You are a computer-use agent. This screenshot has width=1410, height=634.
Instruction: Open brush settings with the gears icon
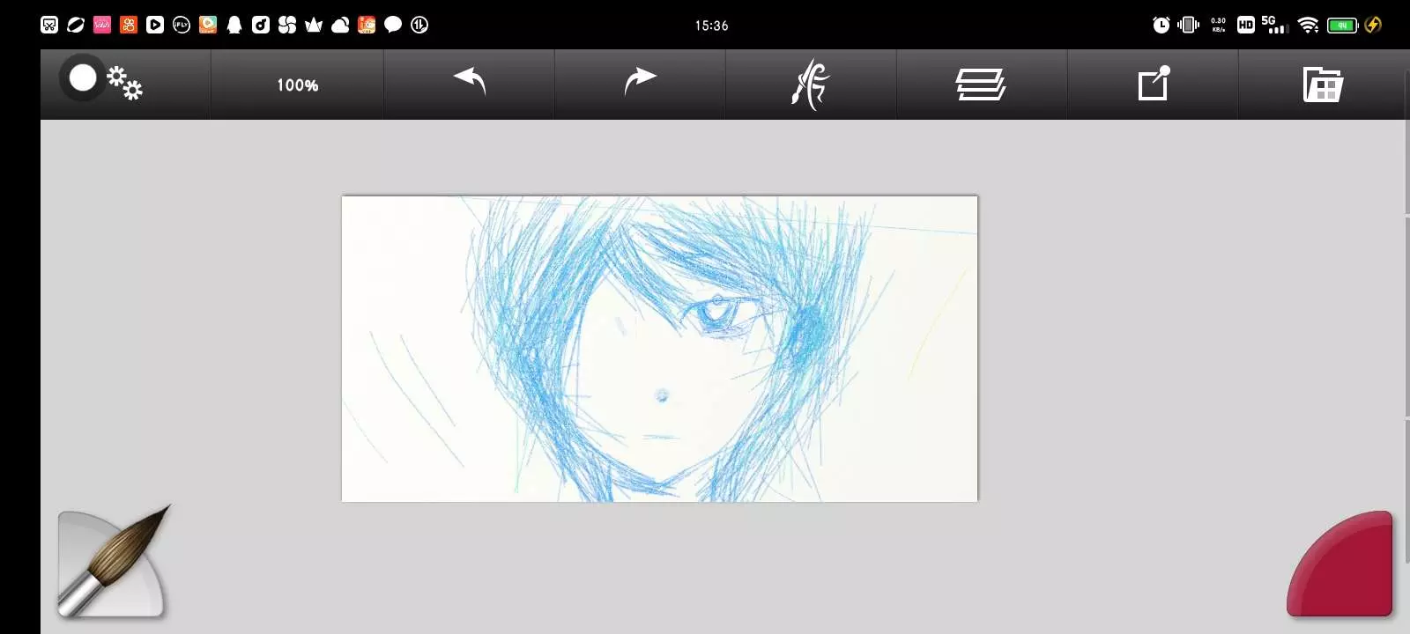[x=125, y=84]
